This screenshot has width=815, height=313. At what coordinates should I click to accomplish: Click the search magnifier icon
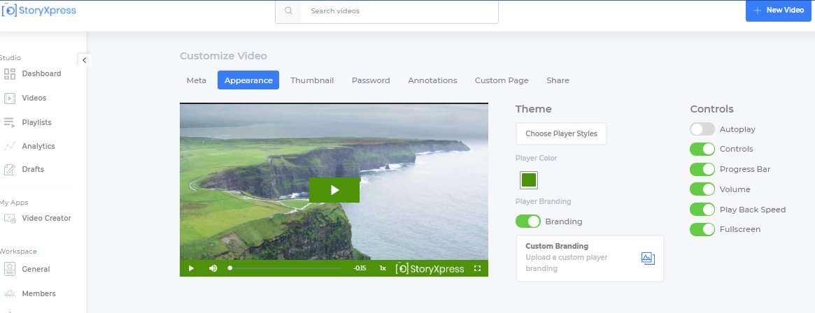point(288,11)
